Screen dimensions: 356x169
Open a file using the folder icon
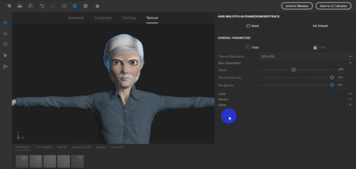click(x=20, y=6)
